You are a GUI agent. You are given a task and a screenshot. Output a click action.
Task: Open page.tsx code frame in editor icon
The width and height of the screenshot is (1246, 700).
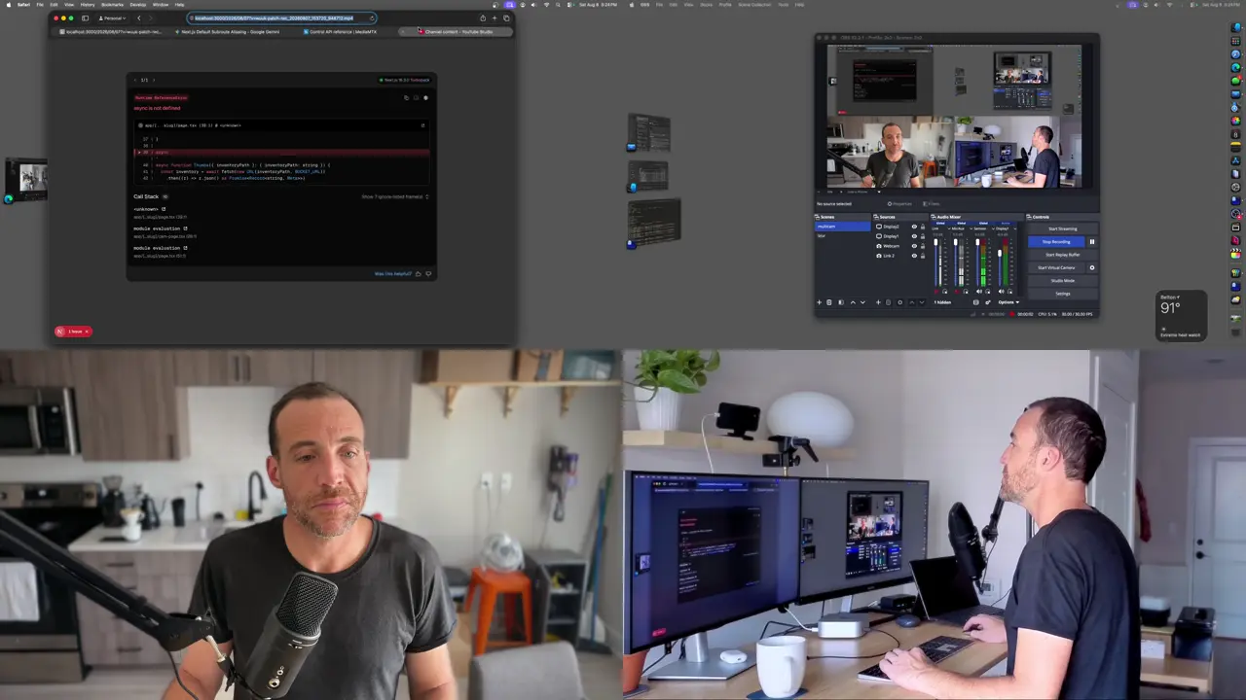pos(422,124)
